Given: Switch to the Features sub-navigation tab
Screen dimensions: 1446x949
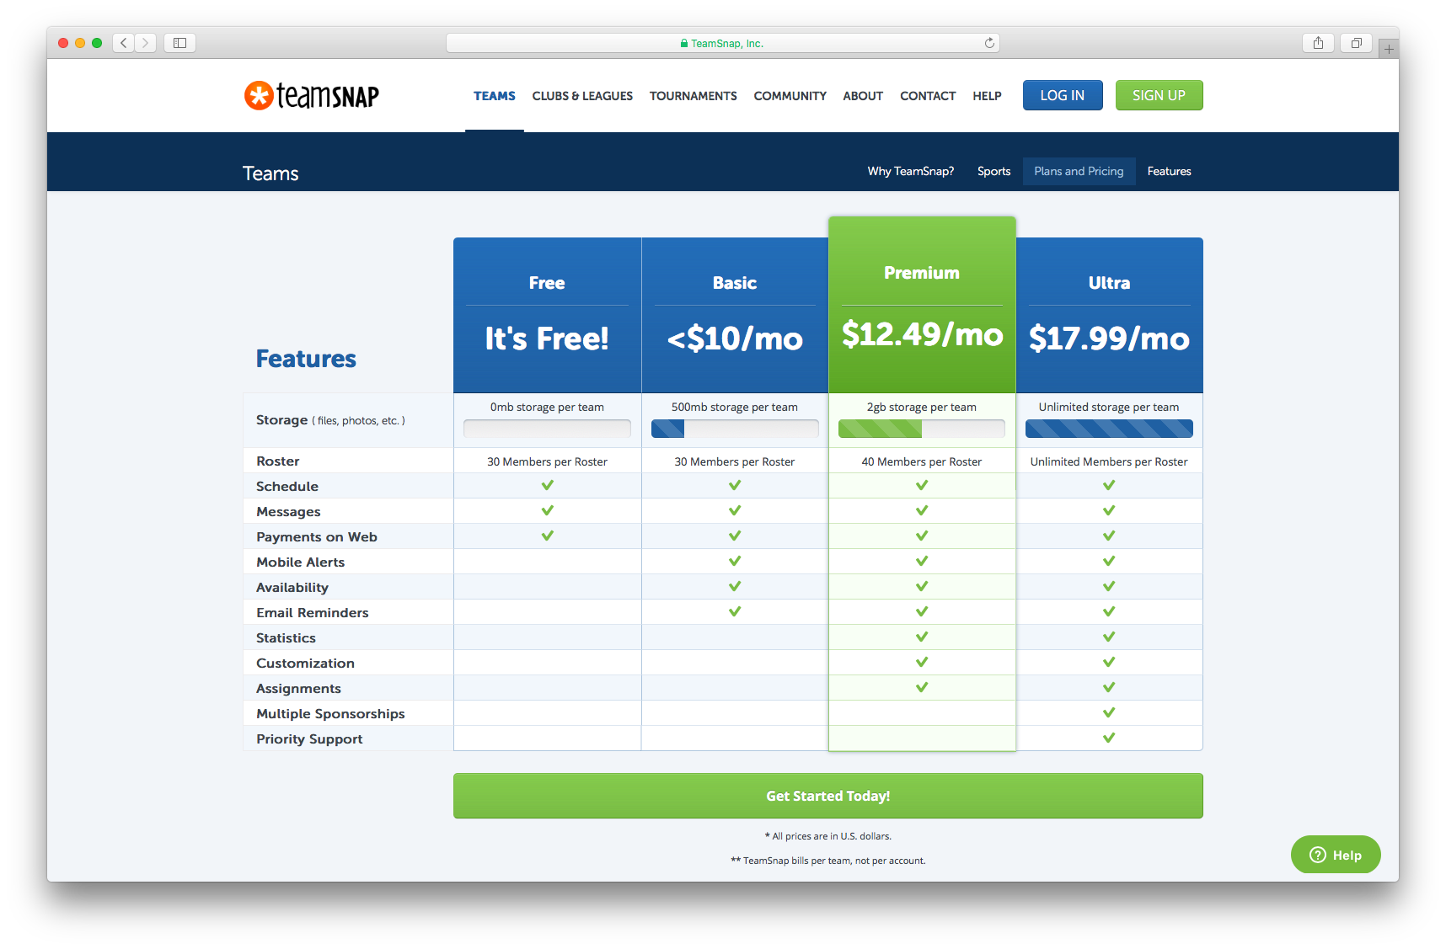Looking at the screenshot, I should (x=1169, y=171).
